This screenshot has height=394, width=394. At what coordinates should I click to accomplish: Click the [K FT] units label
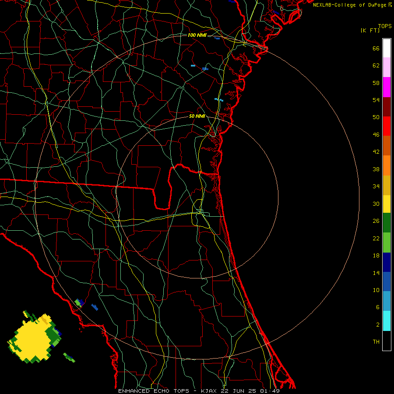(370, 30)
